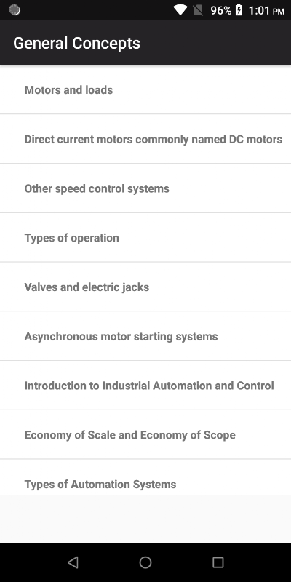Tap the empty gray area below the list
The width and height of the screenshot is (291, 582).
click(145, 519)
